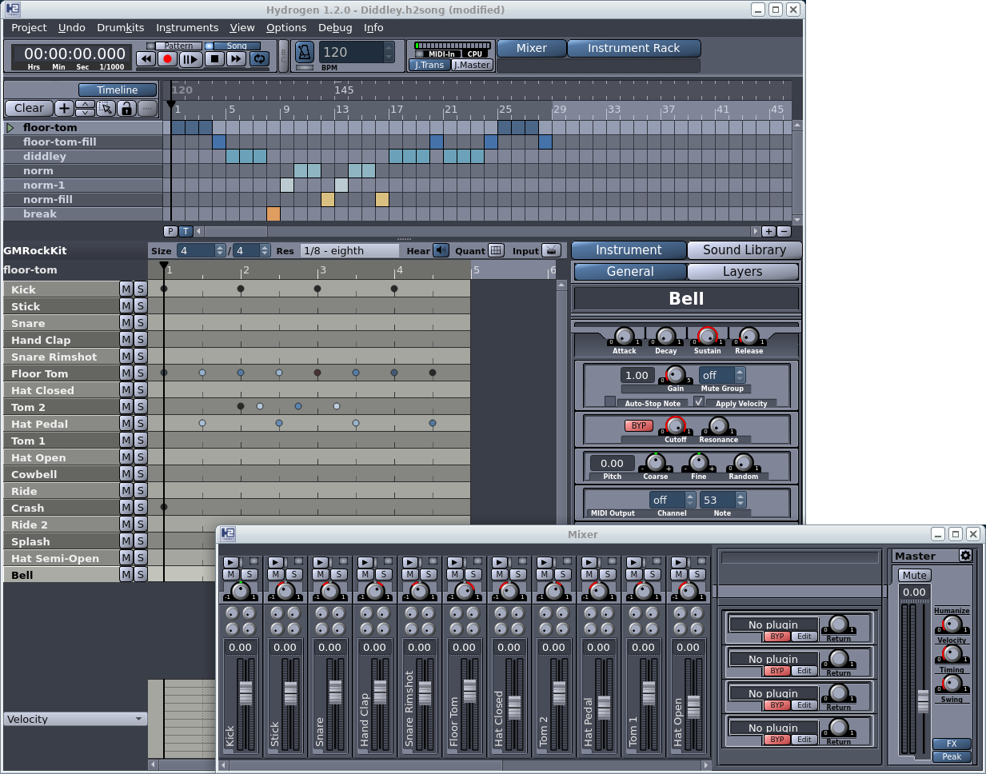This screenshot has height=774, width=986.
Task: Toggle Hear new notes speaker icon
Action: tap(441, 250)
